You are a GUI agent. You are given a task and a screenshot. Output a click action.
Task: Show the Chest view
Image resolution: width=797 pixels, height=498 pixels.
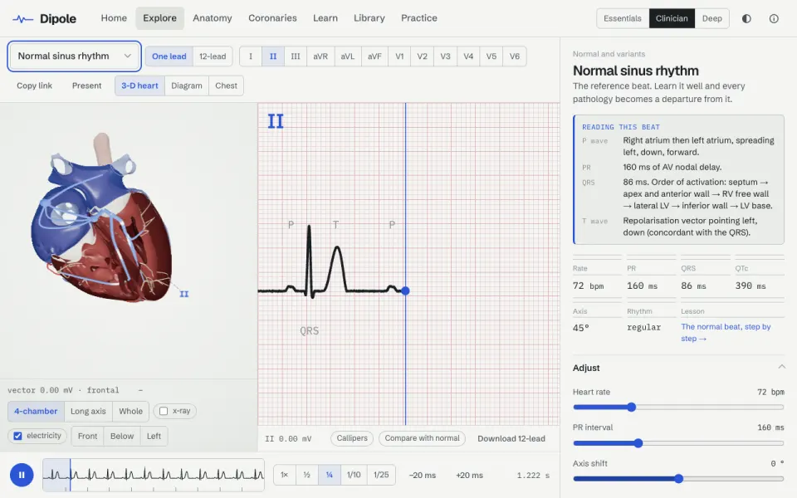226,85
